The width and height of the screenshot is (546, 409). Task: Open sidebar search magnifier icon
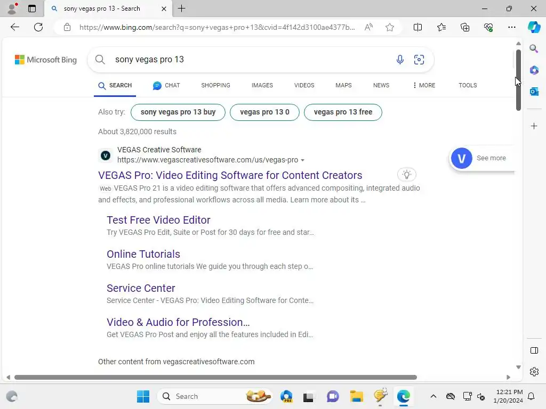click(534, 48)
